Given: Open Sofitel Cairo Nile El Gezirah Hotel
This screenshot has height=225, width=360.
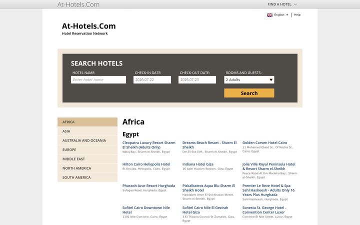Looking at the screenshot, I should [x=205, y=210].
